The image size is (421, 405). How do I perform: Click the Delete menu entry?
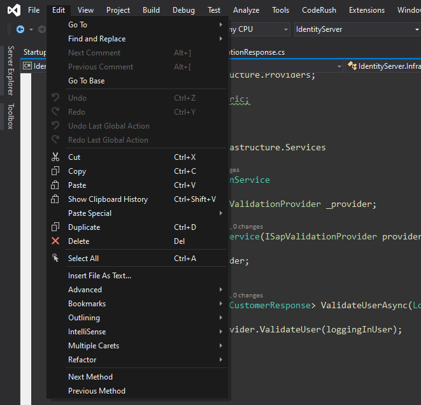[138, 241]
